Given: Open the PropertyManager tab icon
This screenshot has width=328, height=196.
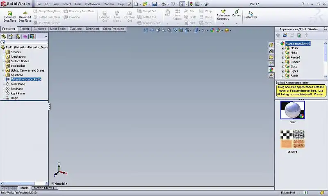Looking at the screenshot, I should pyautogui.click(x=11, y=36).
